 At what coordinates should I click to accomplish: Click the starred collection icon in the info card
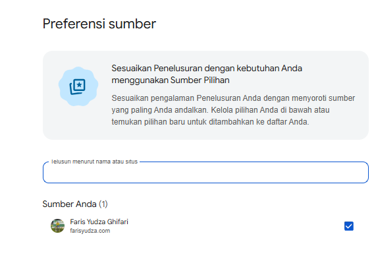(x=78, y=86)
